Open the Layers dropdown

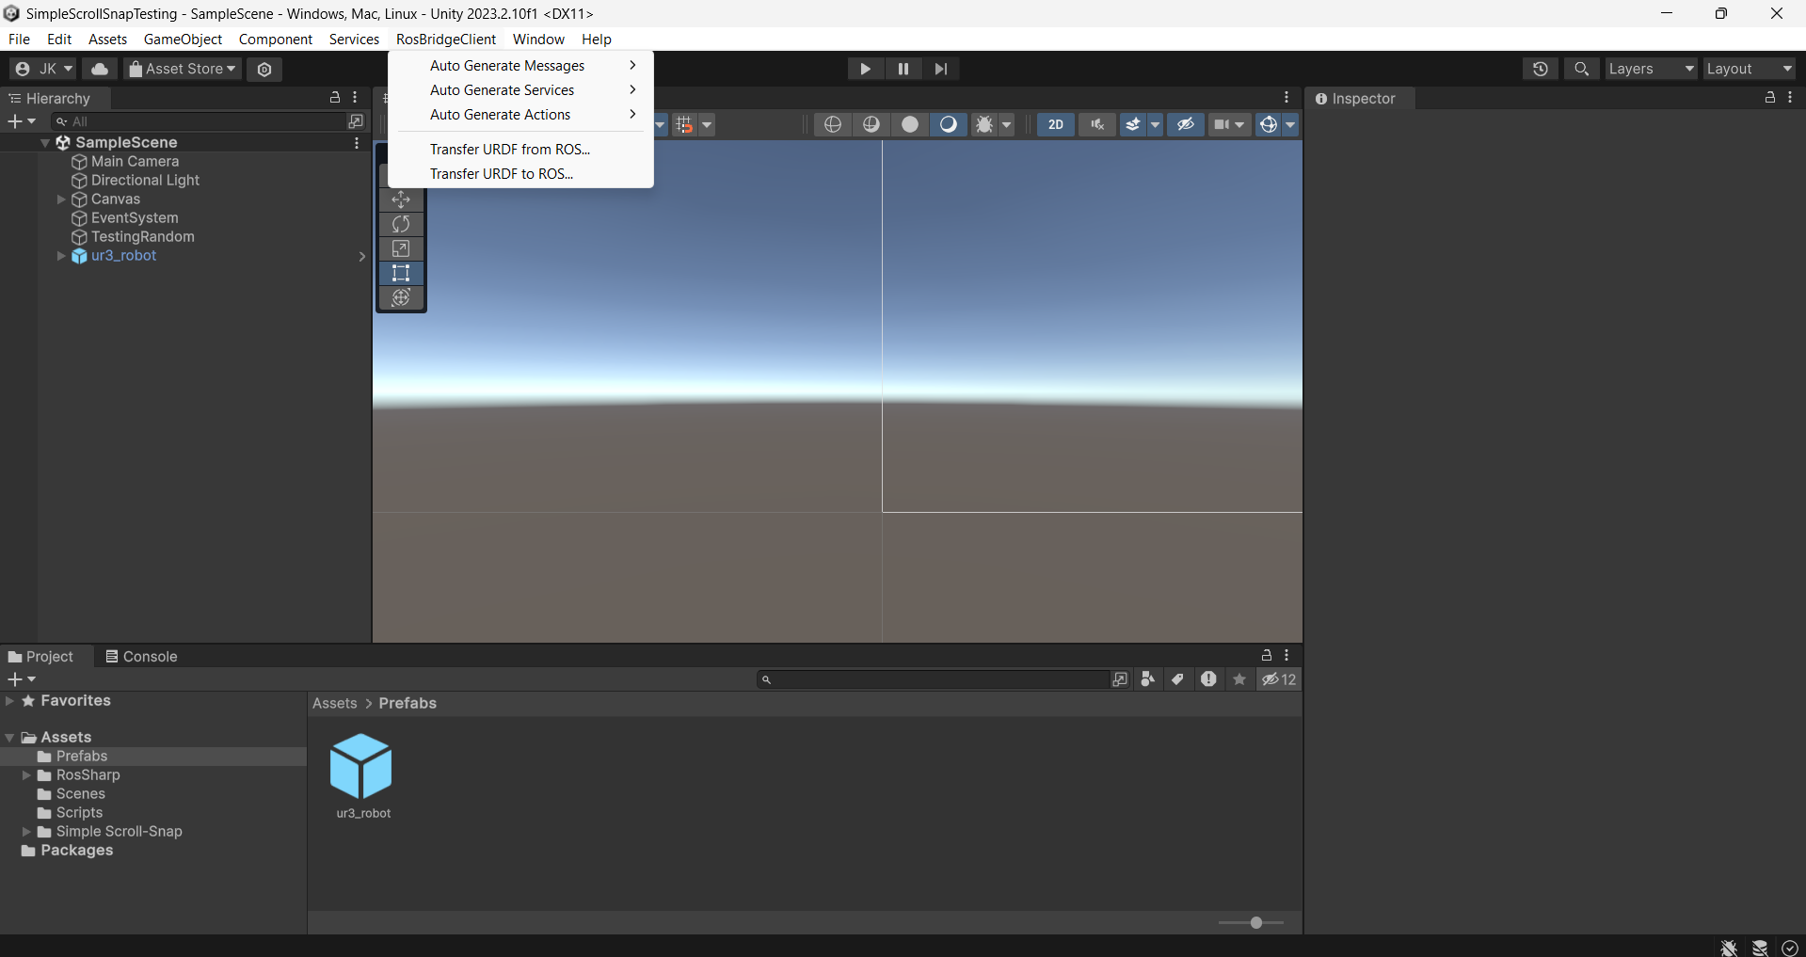(1651, 69)
